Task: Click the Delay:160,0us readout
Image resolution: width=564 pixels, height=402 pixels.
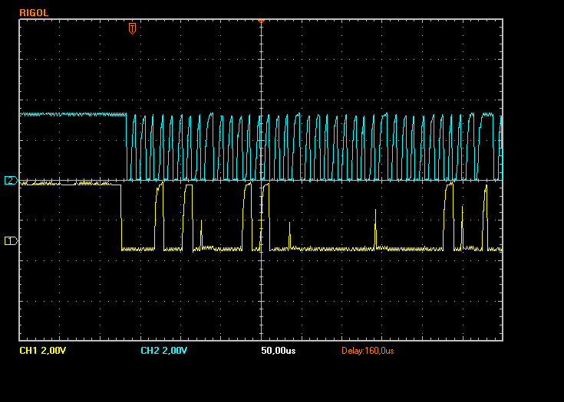Action: pyautogui.click(x=368, y=351)
